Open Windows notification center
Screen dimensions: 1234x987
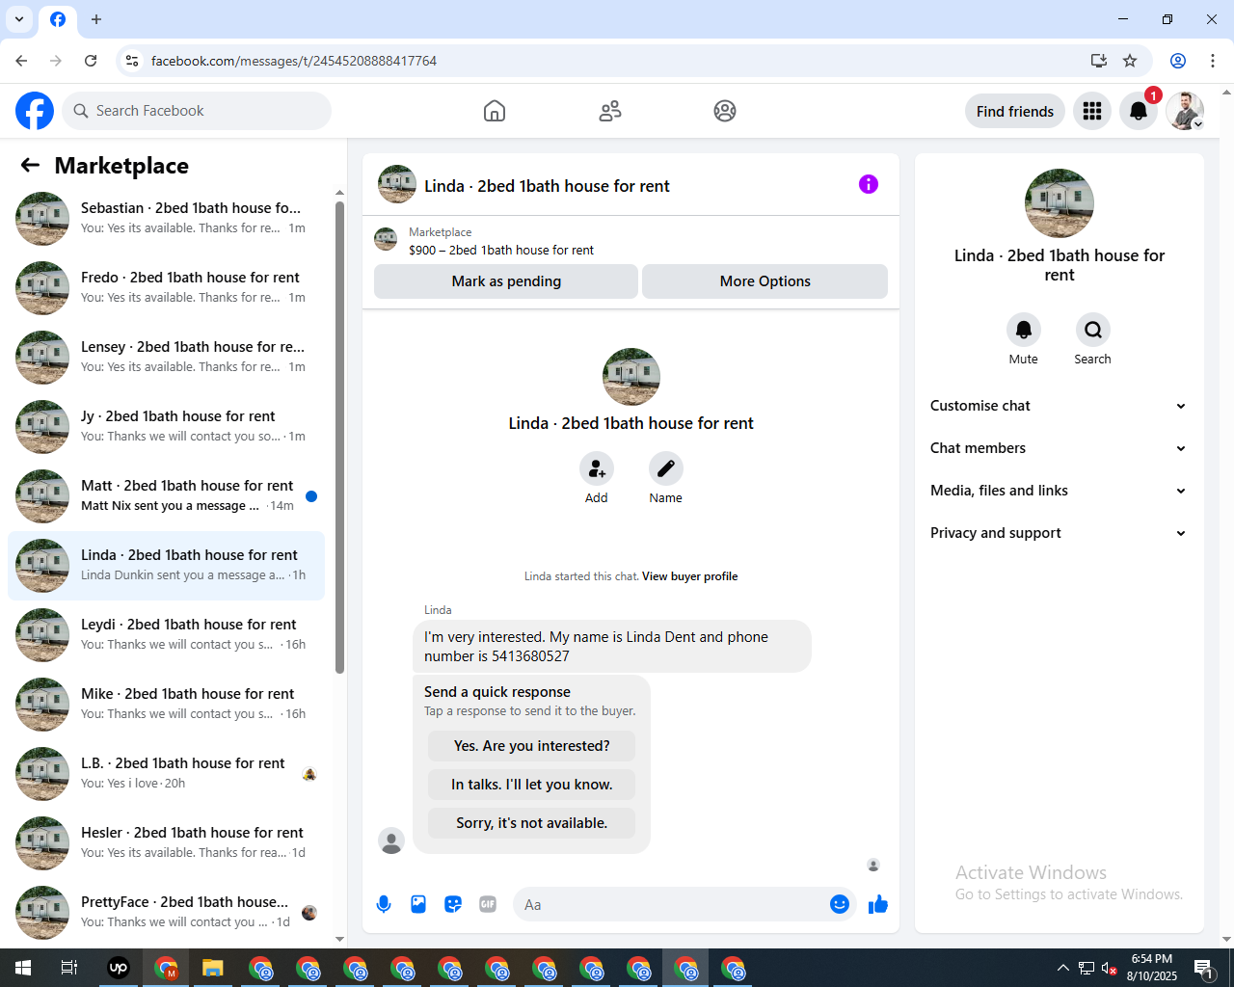(x=1204, y=968)
